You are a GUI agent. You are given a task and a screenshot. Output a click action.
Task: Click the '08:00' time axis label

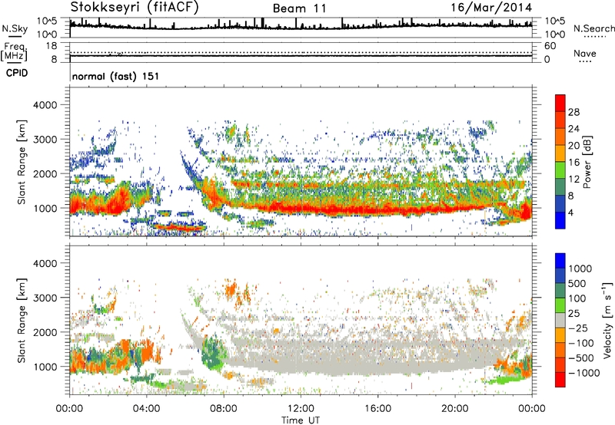click(224, 409)
